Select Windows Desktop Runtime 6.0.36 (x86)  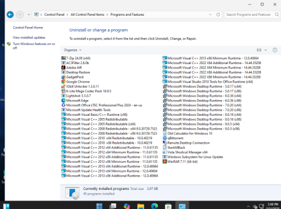point(202,101)
